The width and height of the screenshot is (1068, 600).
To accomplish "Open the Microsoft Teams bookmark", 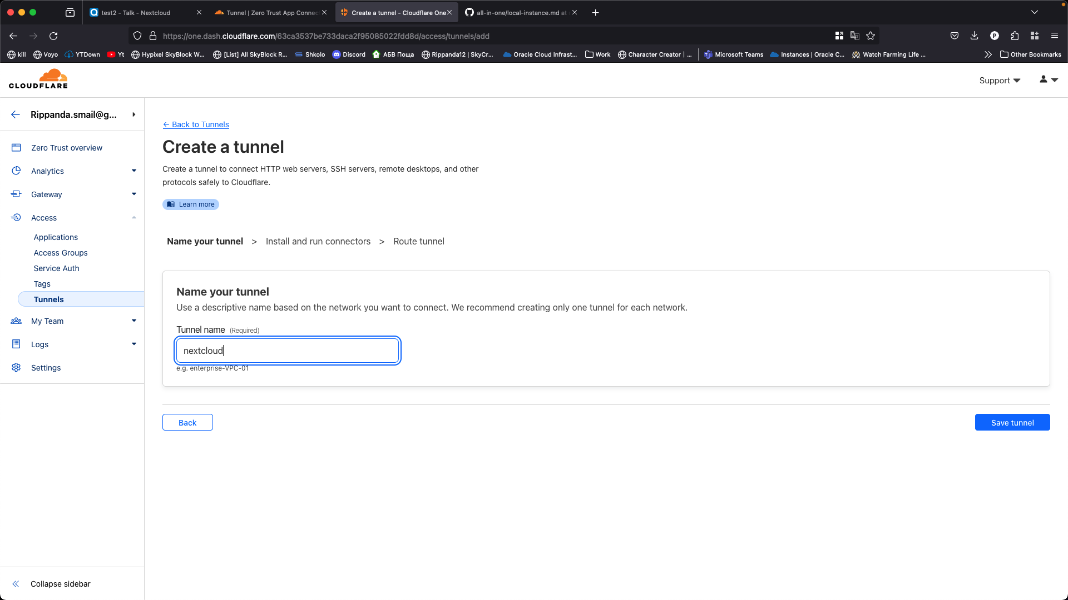I will tap(734, 54).
